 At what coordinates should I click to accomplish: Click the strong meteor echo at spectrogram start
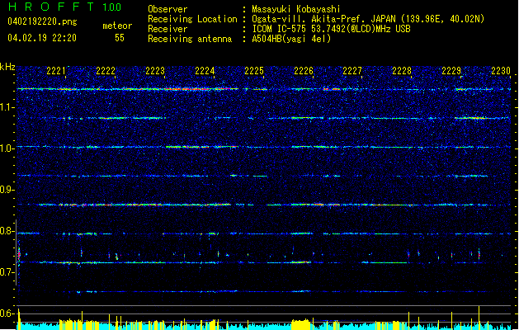(x=19, y=255)
